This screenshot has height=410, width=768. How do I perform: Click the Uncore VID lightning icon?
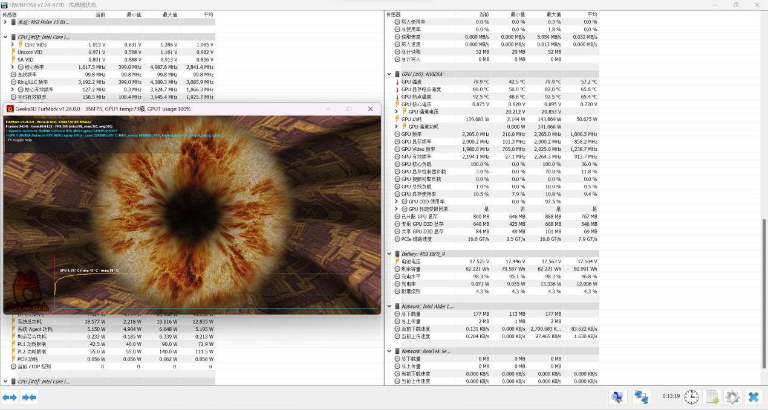(13, 52)
